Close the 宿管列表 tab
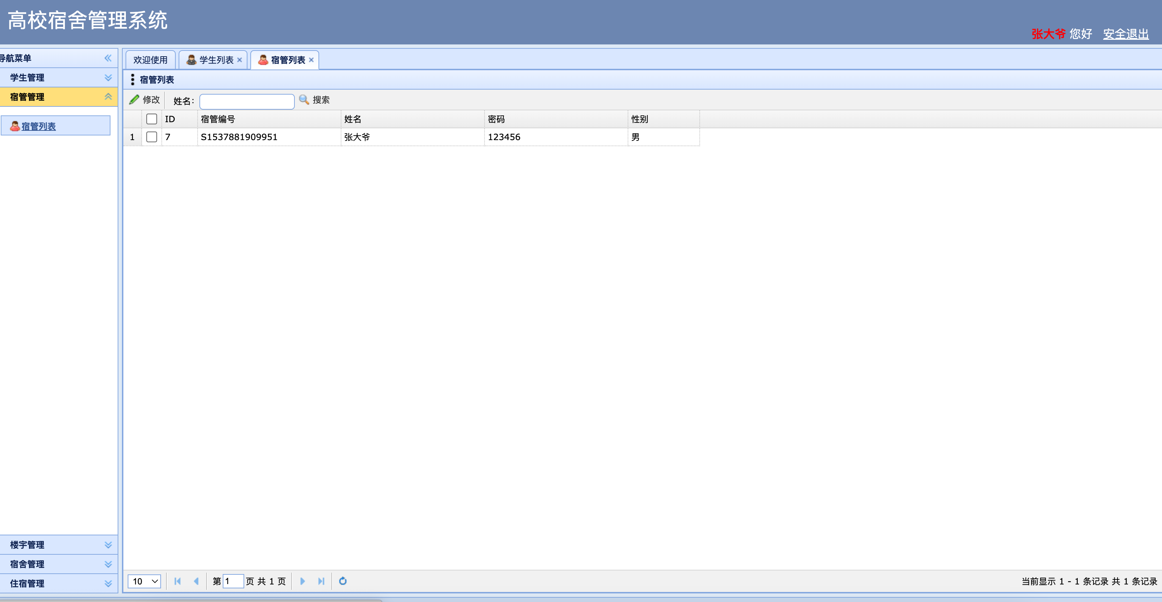 pyautogui.click(x=311, y=60)
